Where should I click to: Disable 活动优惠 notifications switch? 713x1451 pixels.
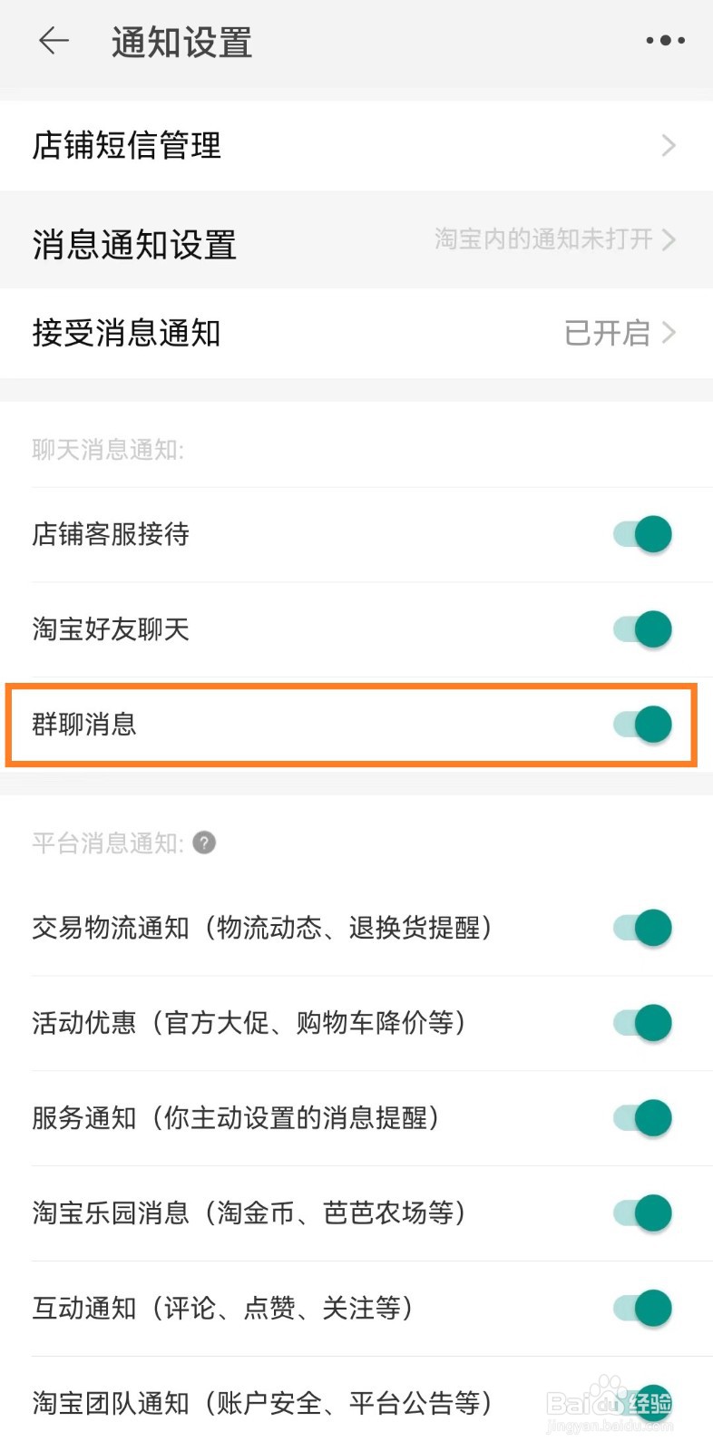(x=642, y=1022)
